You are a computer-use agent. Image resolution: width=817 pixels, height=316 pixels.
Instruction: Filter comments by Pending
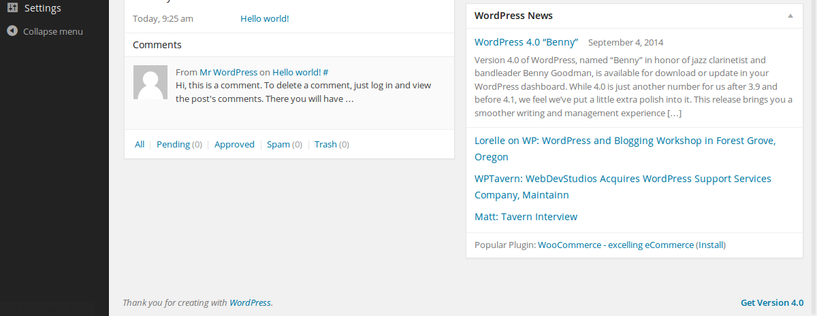[x=173, y=144]
